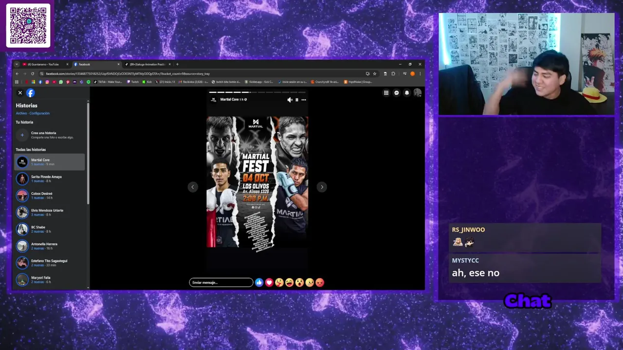Click the story progress bar segments

257,92
